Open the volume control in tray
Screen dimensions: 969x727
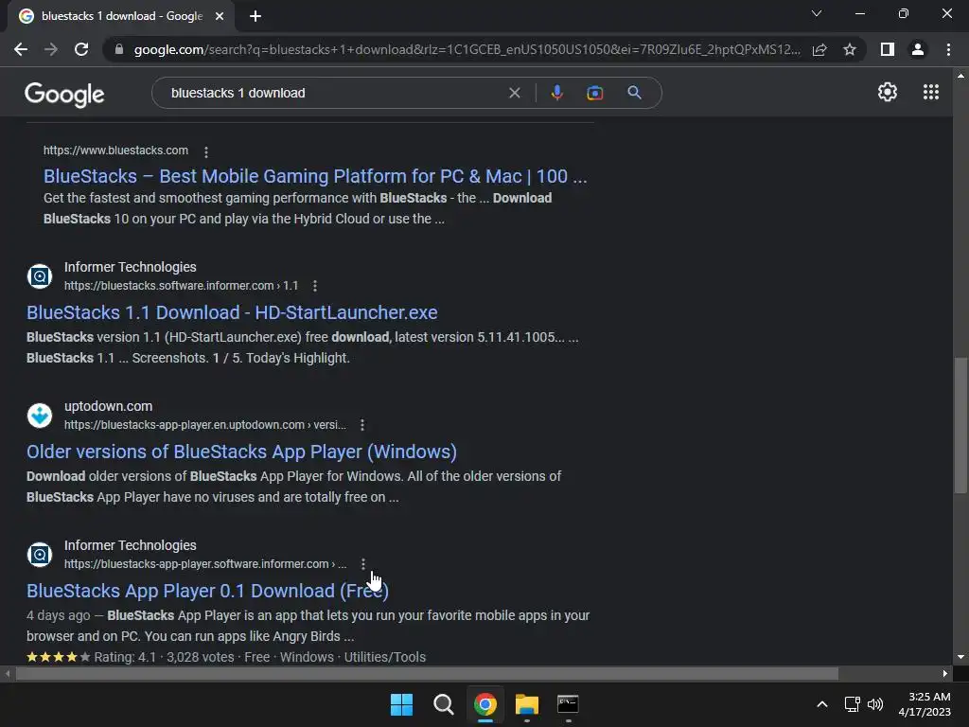tap(875, 704)
